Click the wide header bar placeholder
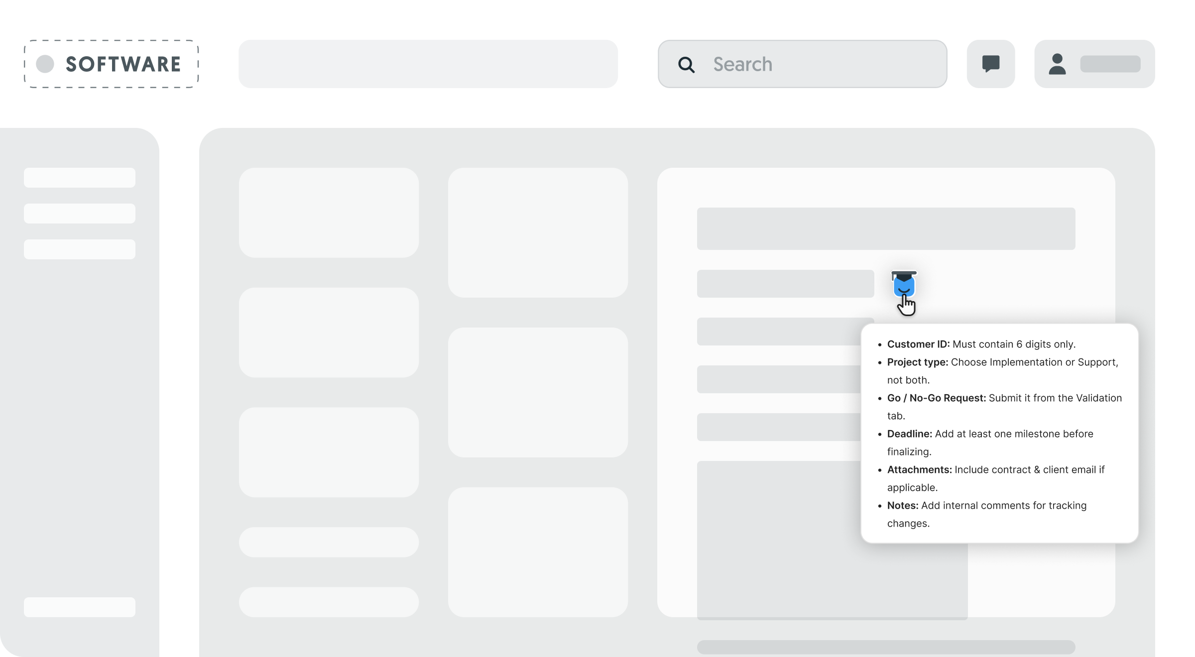 (428, 64)
